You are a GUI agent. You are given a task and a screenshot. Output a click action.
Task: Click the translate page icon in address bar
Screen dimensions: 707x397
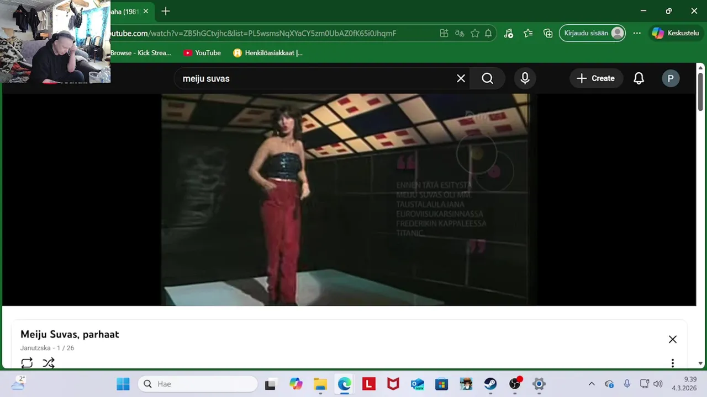pos(459,33)
